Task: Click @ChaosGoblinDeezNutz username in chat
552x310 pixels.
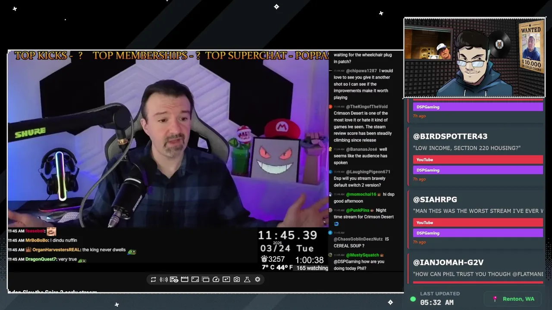Action: tap(358, 239)
